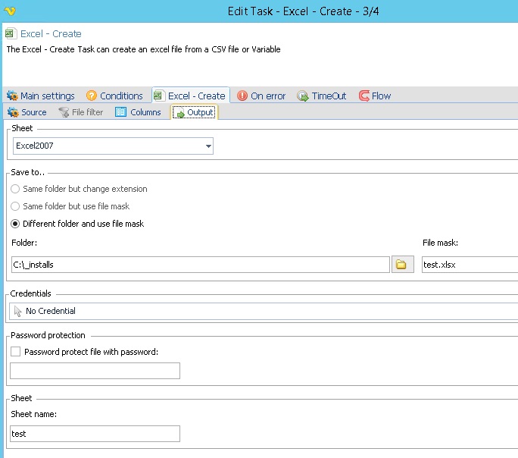The image size is (518, 458).
Task: Switch to the Columns sub-tab
Action: click(139, 112)
